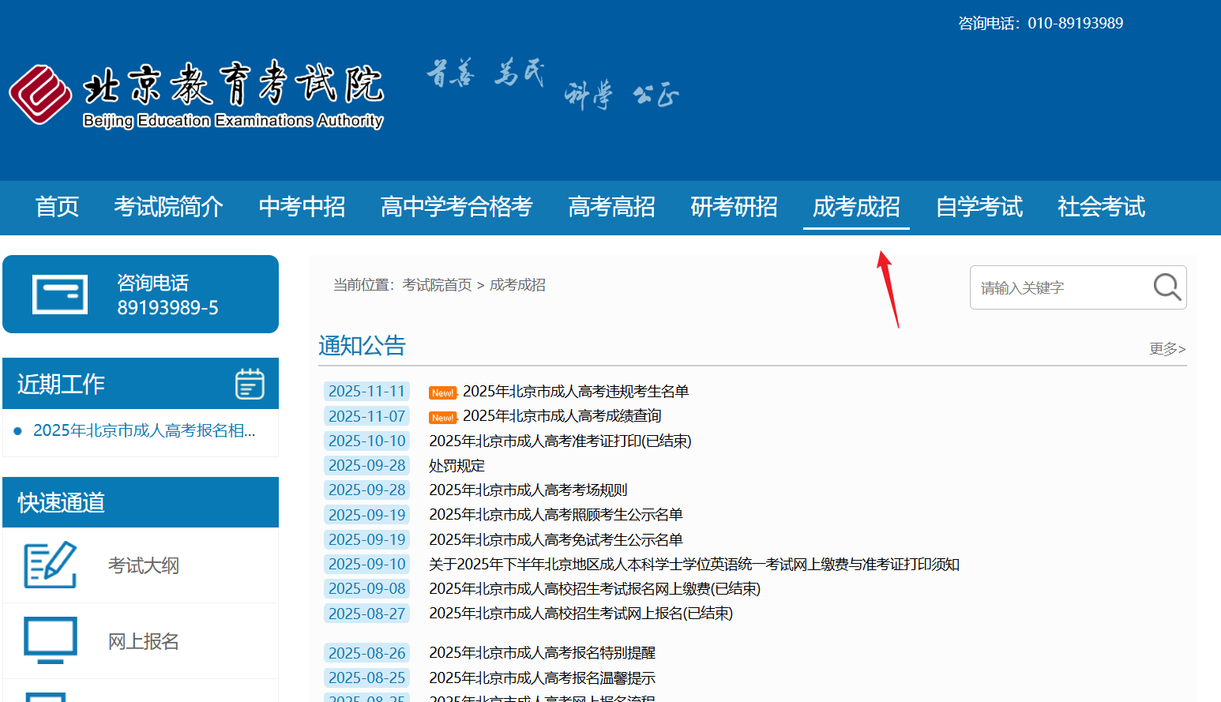Select the 社会考试 tab
1221x702 pixels.
1101,207
